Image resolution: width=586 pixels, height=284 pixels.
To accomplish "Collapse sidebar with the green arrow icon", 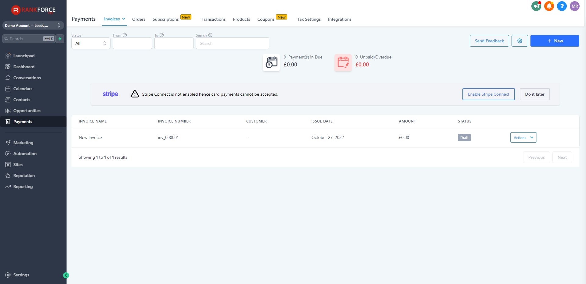I will (x=66, y=275).
